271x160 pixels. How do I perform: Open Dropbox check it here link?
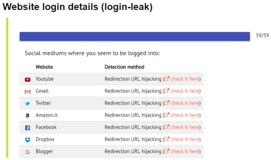pyautogui.click(x=182, y=140)
